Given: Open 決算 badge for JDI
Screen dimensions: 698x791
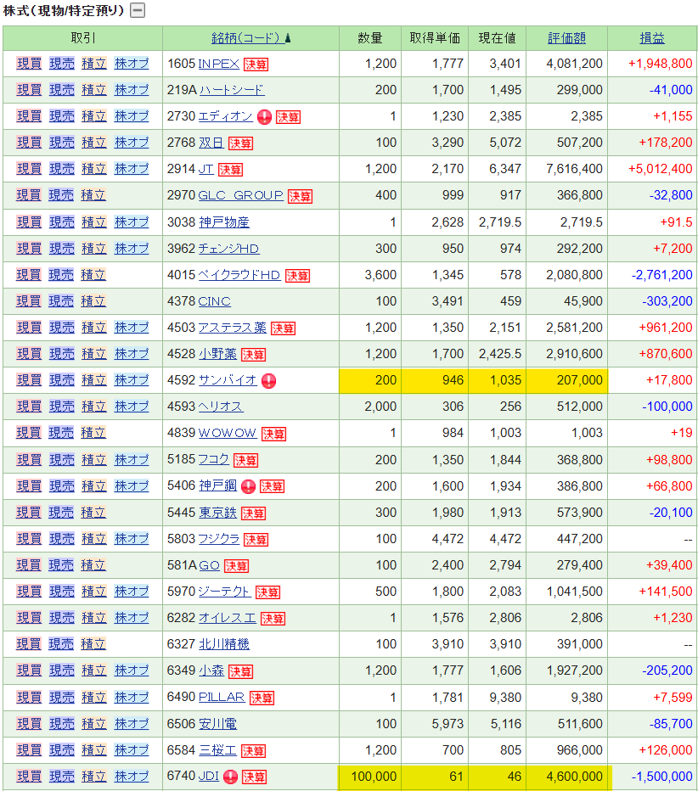Looking at the screenshot, I should (255, 777).
